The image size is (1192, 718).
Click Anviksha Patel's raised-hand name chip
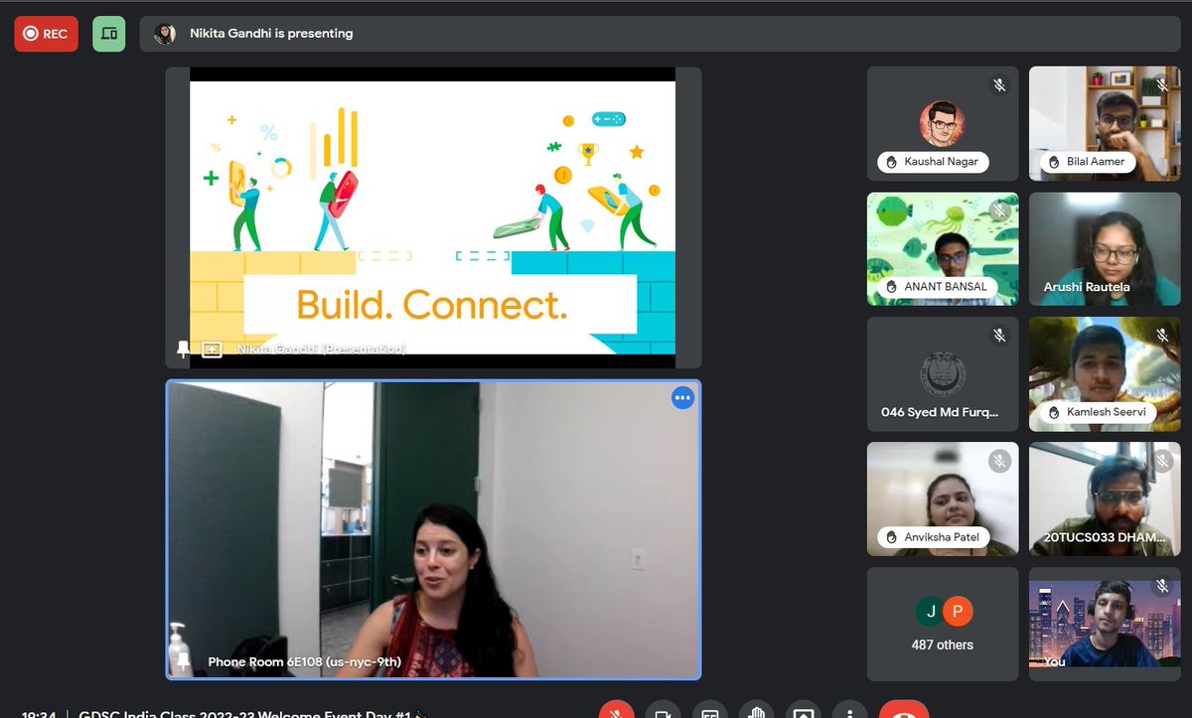coord(933,537)
